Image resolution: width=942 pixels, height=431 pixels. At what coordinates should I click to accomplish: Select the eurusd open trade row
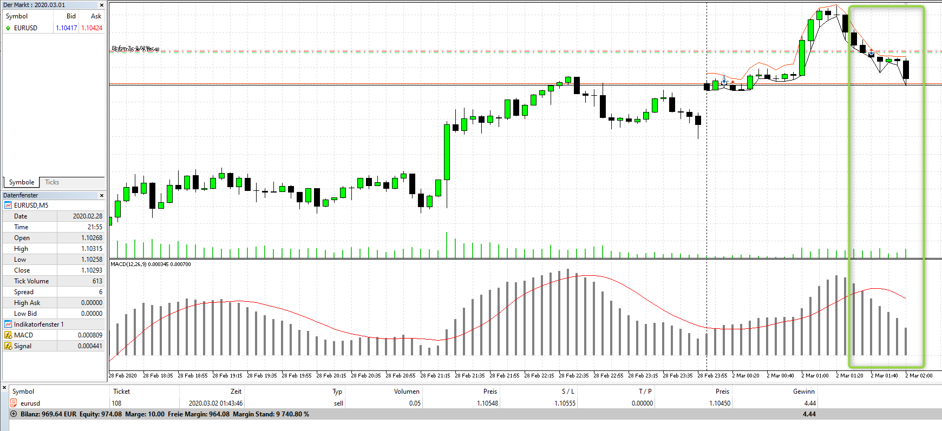(x=414, y=403)
